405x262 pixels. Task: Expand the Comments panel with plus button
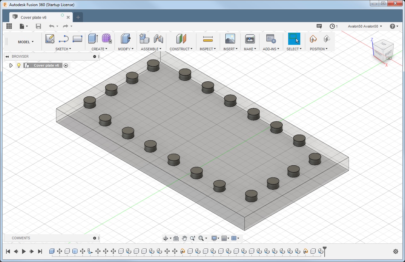pyautogui.click(x=95, y=238)
